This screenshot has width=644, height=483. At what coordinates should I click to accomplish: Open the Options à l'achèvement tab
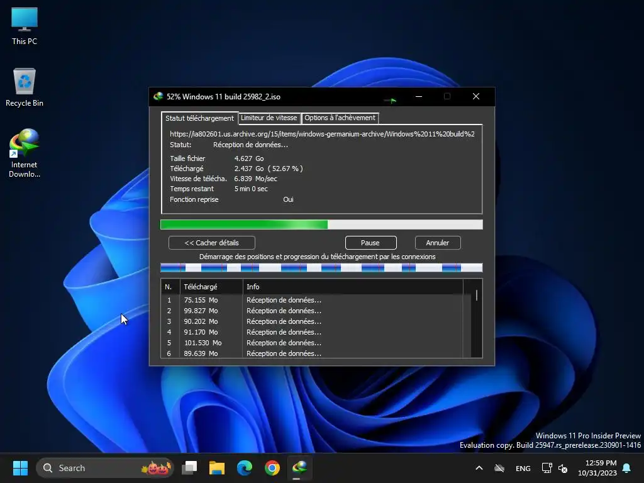click(x=340, y=118)
